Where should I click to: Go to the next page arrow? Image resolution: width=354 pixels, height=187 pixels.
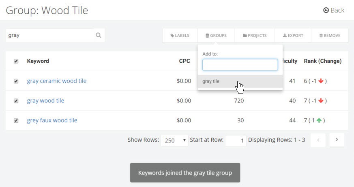click(x=337, y=140)
